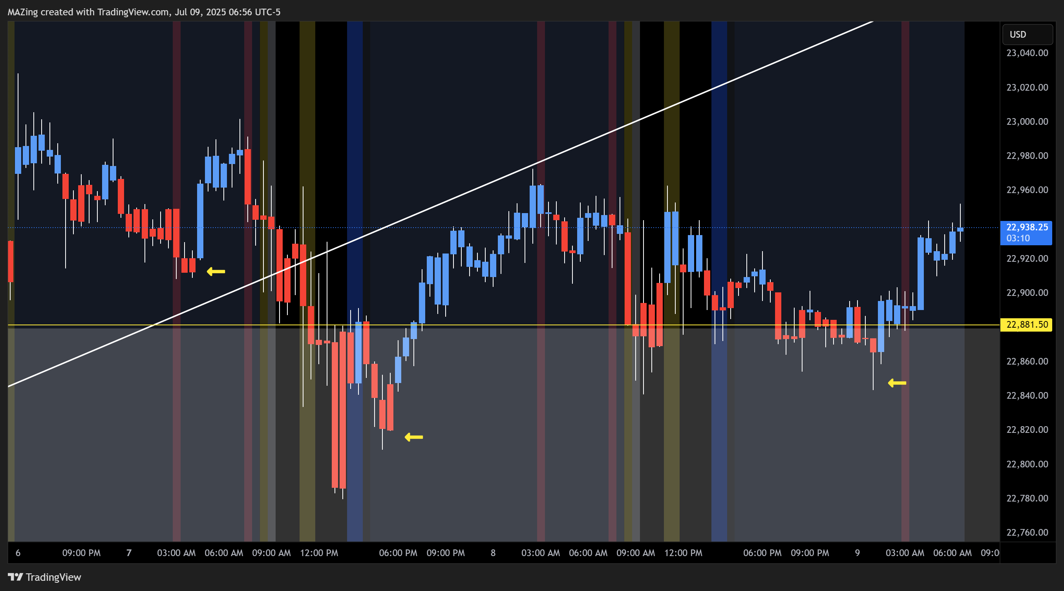Click the 22,980.00 price axis label
The image size is (1064, 591).
click(1027, 156)
